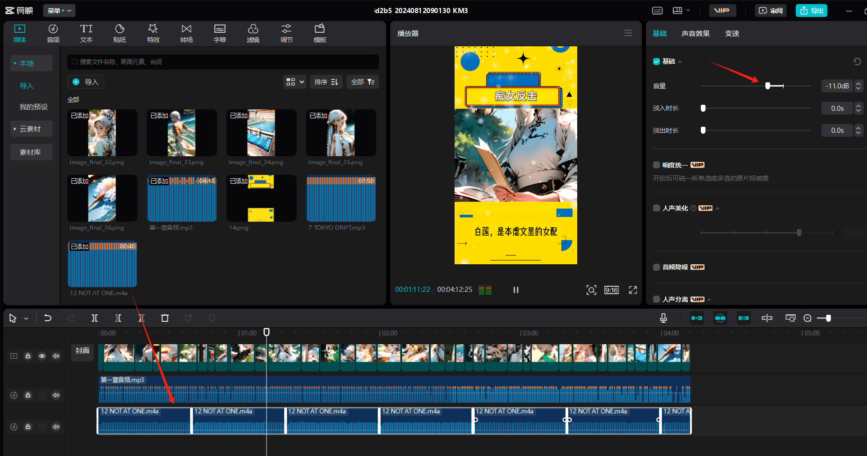Image resolution: width=867 pixels, height=456 pixels.
Task: Click the microphone record voiceover icon
Action: (663, 318)
